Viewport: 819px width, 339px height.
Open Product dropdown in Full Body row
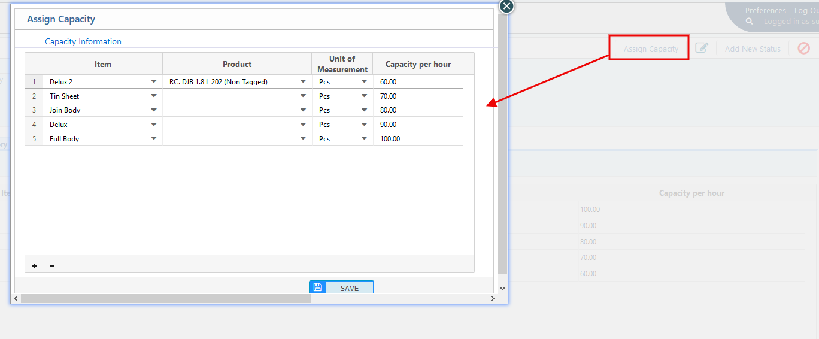[x=303, y=138]
